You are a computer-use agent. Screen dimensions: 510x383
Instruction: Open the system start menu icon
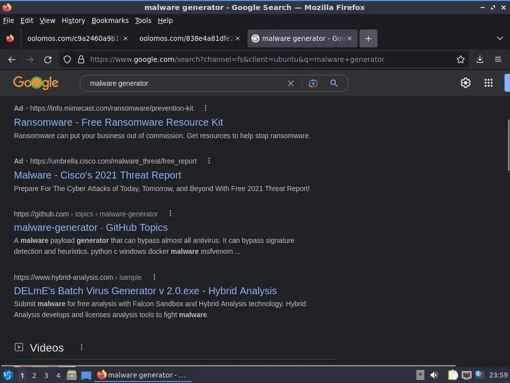coord(8,375)
